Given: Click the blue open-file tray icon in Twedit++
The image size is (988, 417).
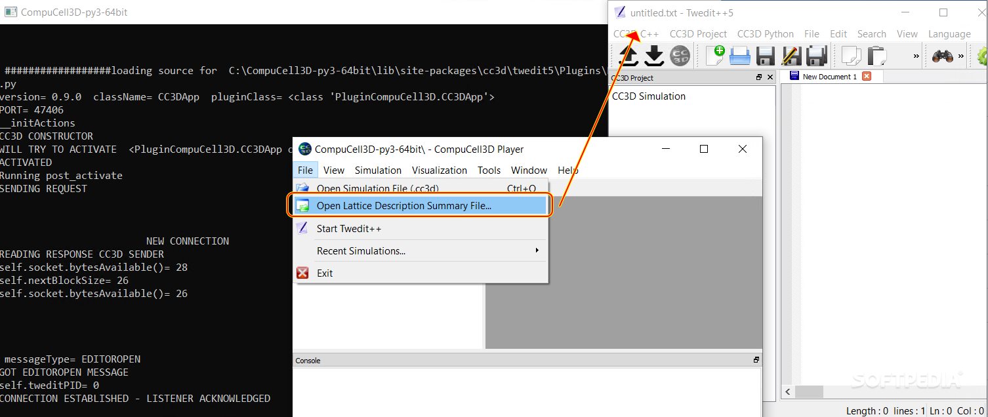Looking at the screenshot, I should (740, 56).
